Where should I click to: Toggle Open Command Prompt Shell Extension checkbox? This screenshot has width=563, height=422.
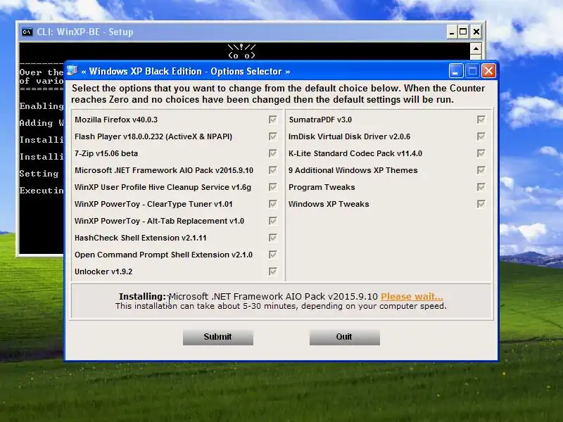point(273,255)
